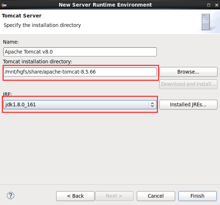Screen dimensions: 220x205
Task: Click the server tower image in header
Action: [x=206, y=22]
